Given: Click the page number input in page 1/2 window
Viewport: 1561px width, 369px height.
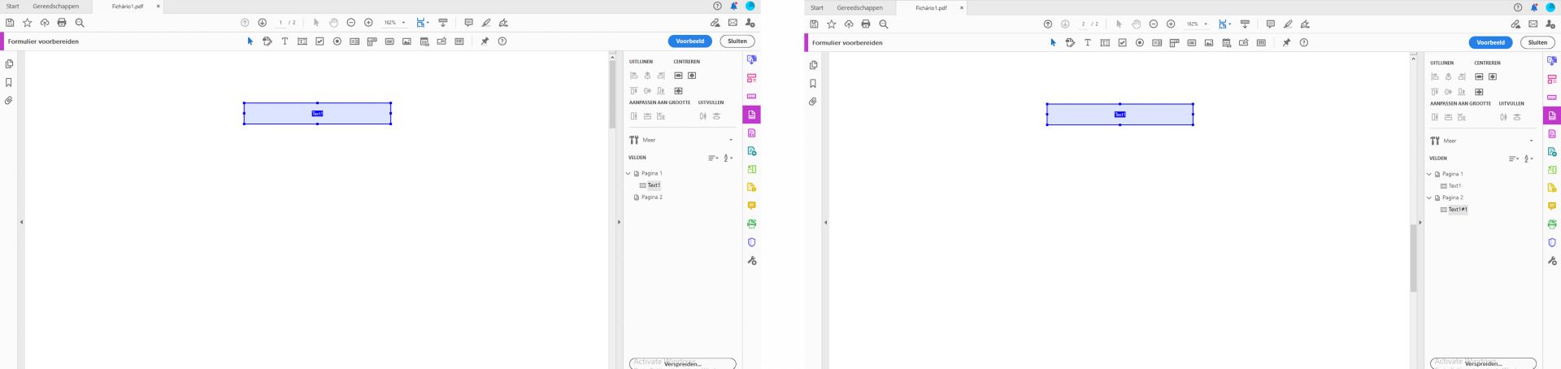Looking at the screenshot, I should [x=281, y=23].
